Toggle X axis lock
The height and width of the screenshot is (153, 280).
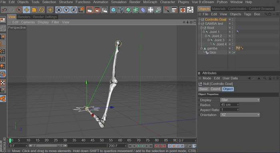point(58,10)
